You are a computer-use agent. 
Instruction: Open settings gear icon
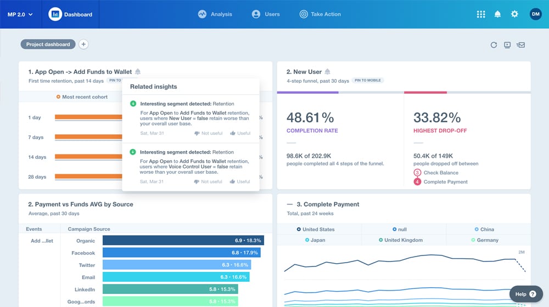[514, 14]
